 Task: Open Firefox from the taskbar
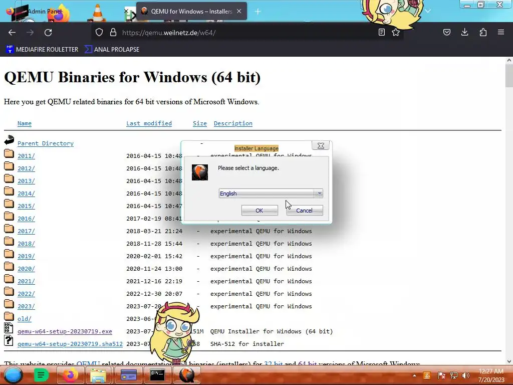[70, 375]
